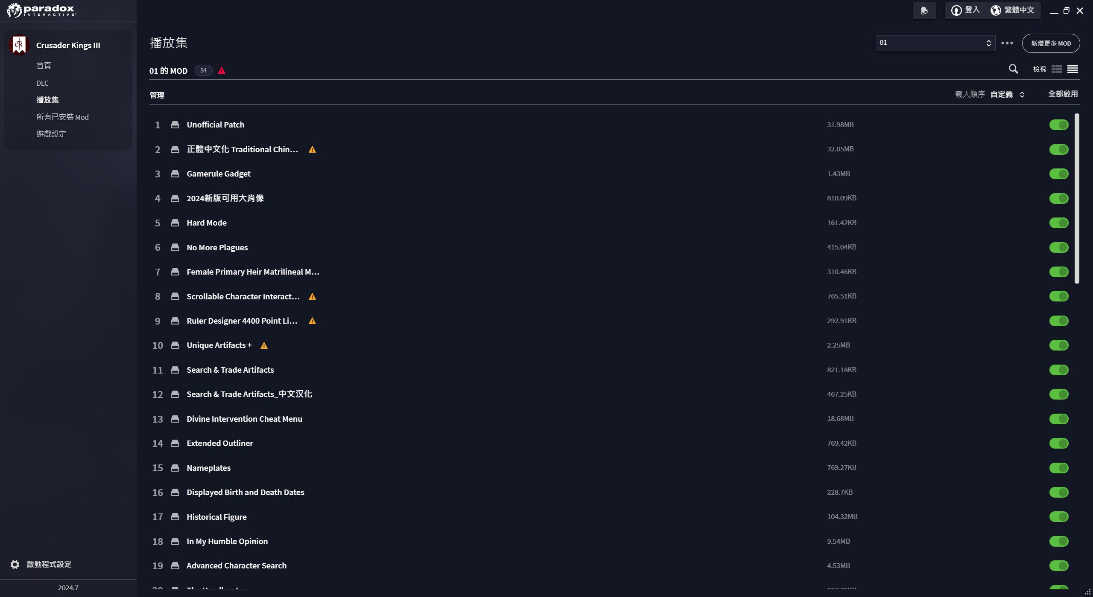Viewport: 1093px width, 597px height.
Task: Click warning icon beside Ruler Designer 4400 mod
Action: [313, 321]
